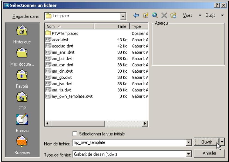Click the 43 Ko size cell
229x162 pixels.
(x=122, y=40)
